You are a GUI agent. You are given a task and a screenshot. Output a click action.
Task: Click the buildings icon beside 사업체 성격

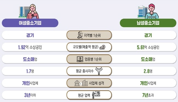(81, 83)
